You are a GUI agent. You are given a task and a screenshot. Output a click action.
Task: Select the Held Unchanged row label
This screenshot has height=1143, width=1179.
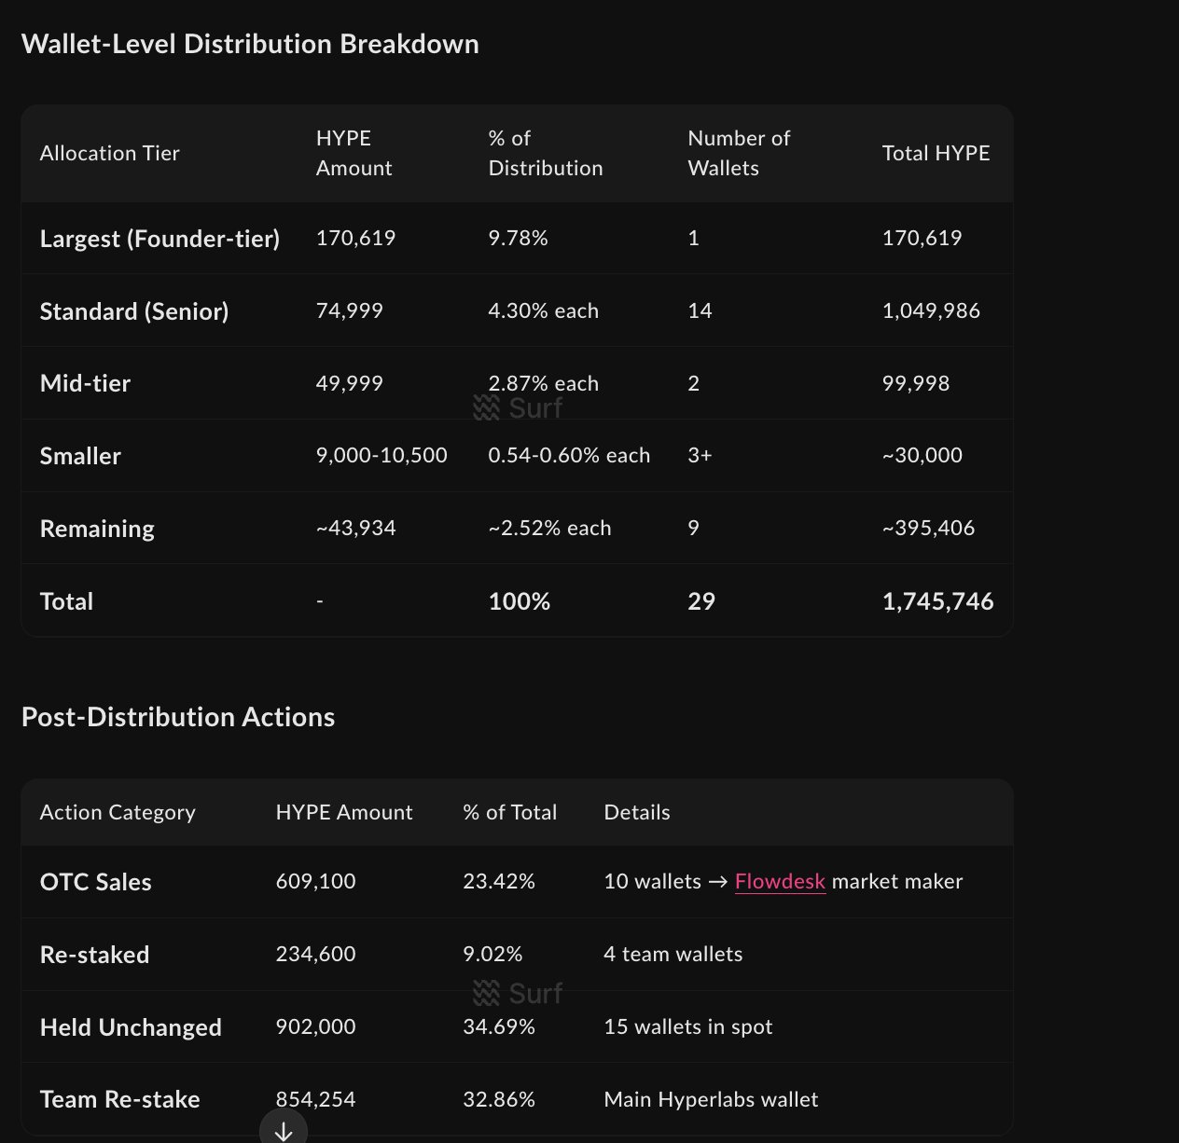point(131,1027)
